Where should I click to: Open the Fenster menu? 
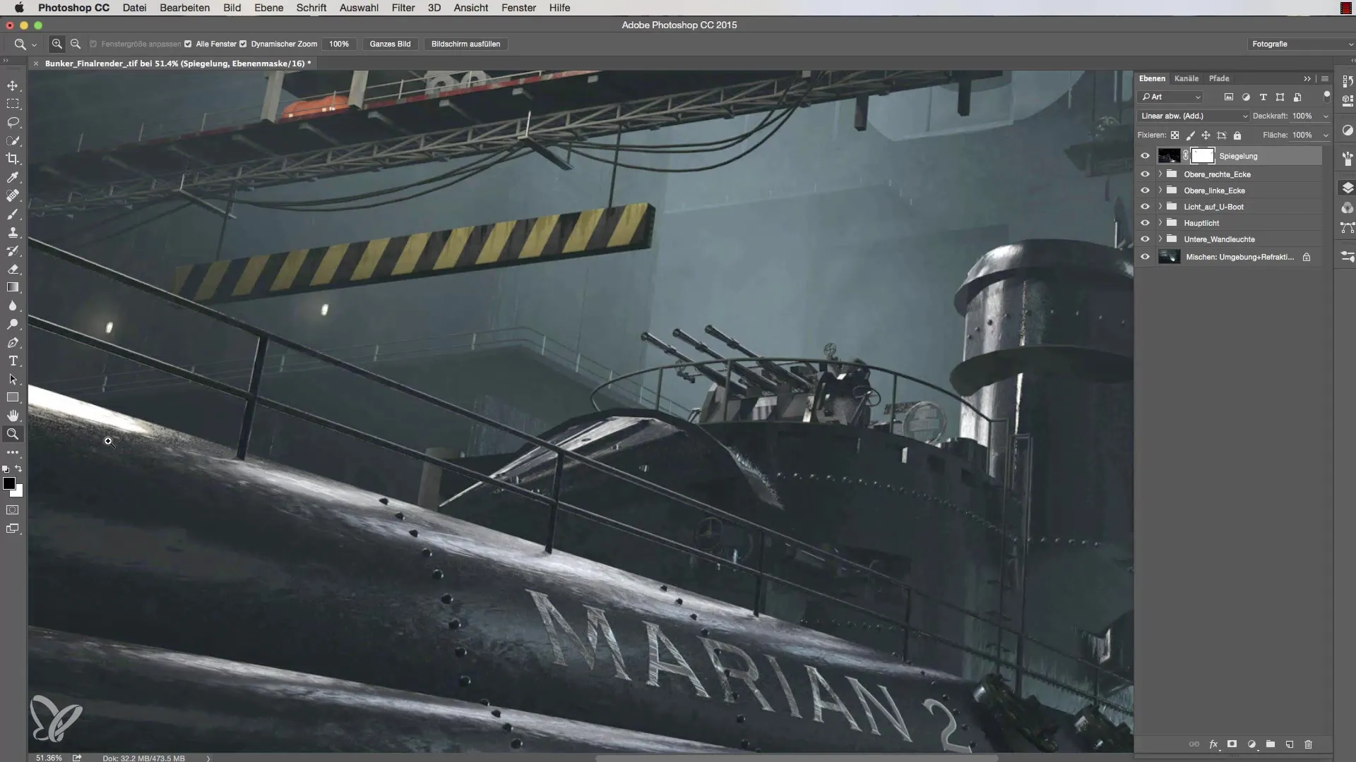pos(518,8)
